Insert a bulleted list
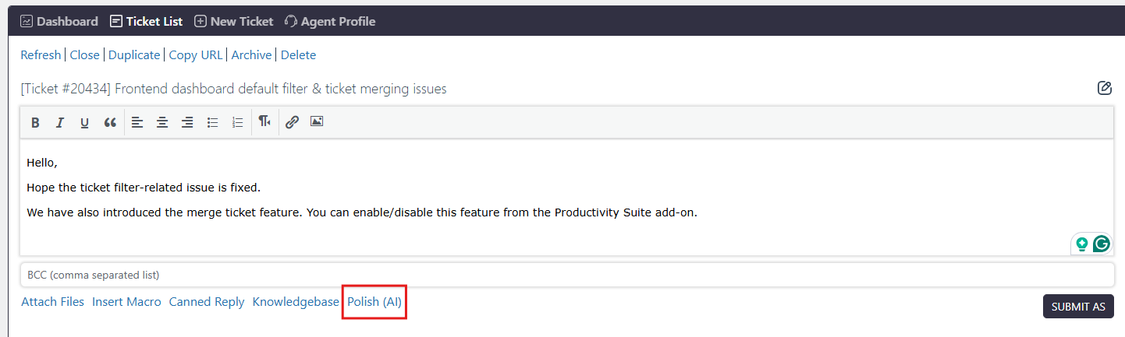The image size is (1125, 337). [x=212, y=122]
